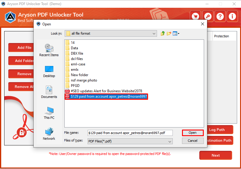Select the New folder entry
The width and height of the screenshot is (241, 169).
[77, 75]
